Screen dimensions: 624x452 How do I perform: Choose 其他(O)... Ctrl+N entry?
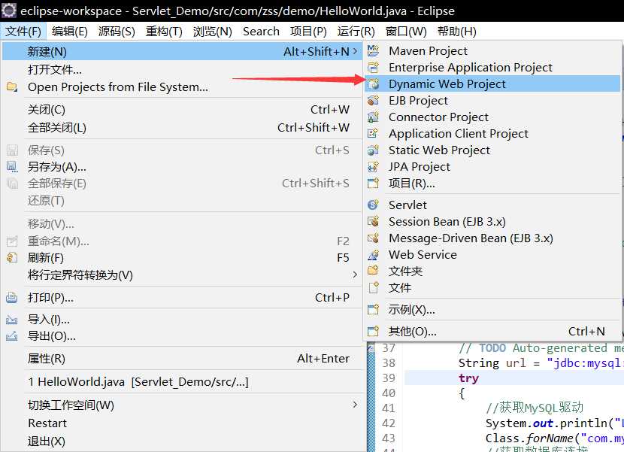[492, 331]
